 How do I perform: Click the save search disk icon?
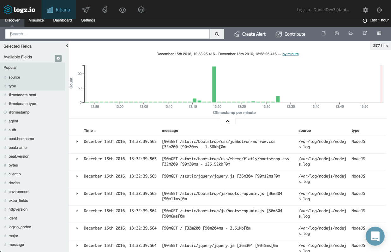tap(337, 33)
